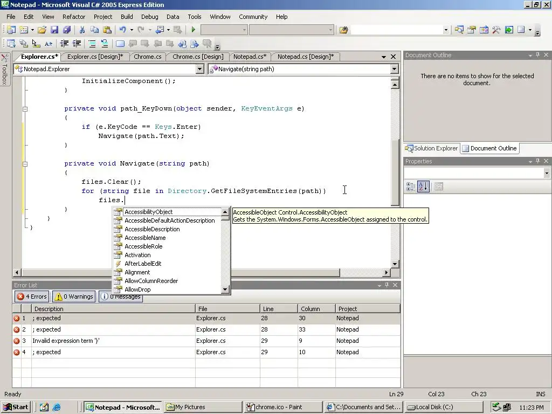Open the Debug menu
The height and width of the screenshot is (414, 552).
click(x=150, y=17)
